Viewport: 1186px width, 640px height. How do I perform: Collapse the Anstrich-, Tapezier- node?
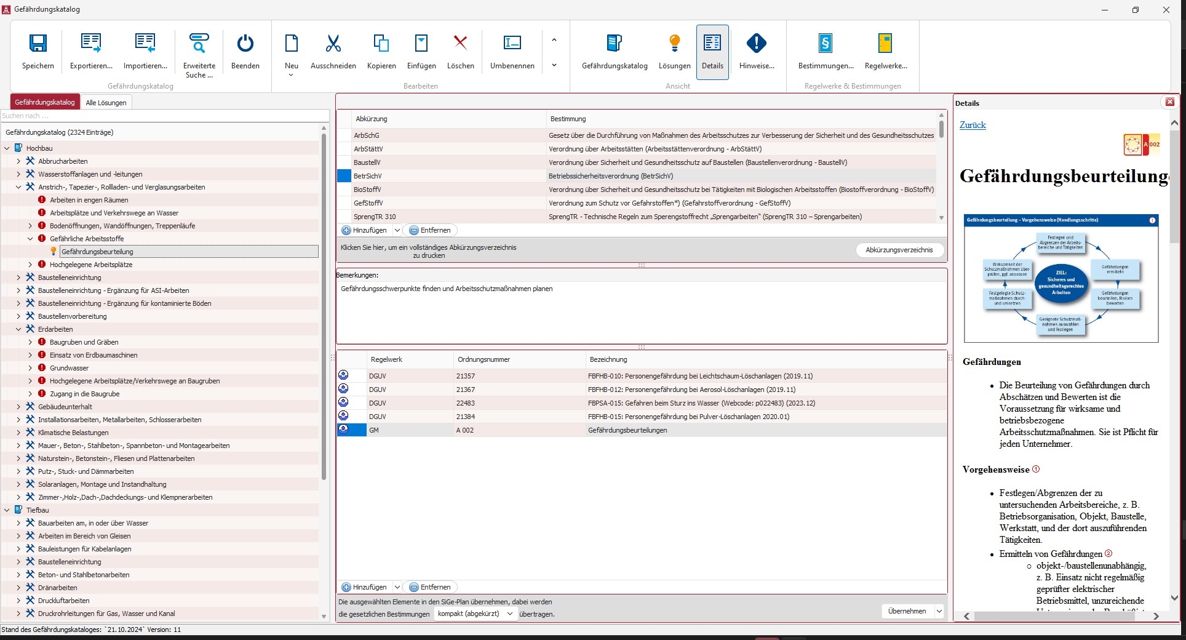18,187
